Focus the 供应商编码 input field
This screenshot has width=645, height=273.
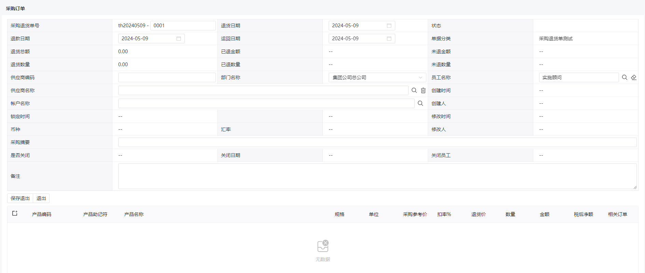(x=167, y=77)
